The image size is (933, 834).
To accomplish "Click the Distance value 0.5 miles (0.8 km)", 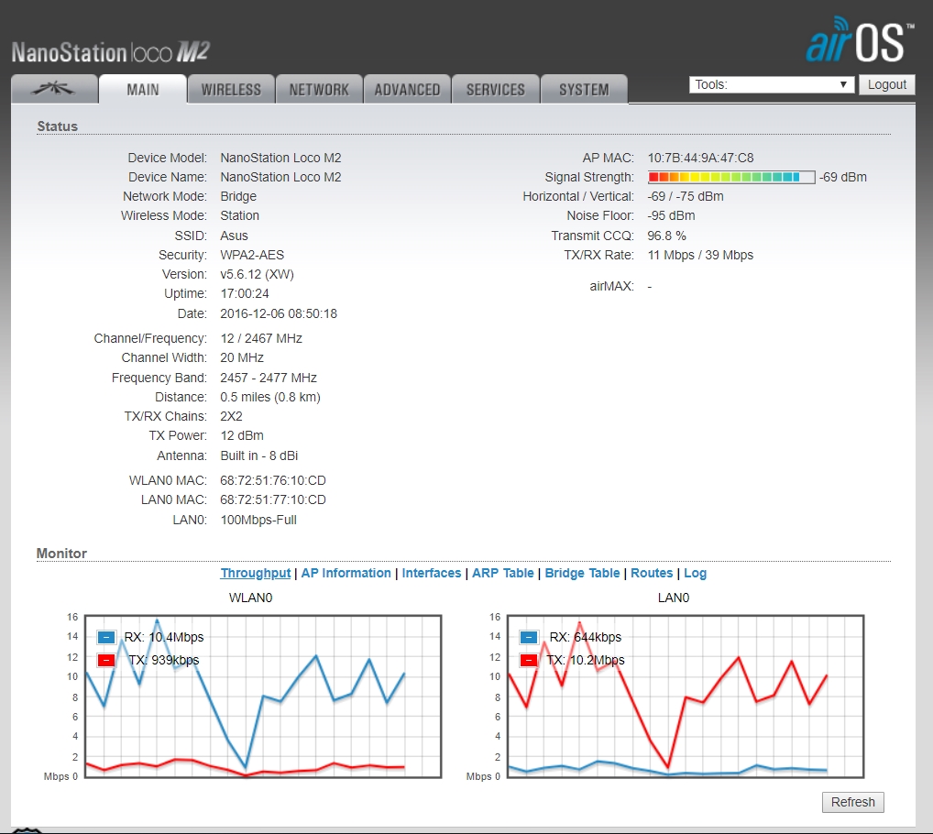I will pyautogui.click(x=270, y=397).
